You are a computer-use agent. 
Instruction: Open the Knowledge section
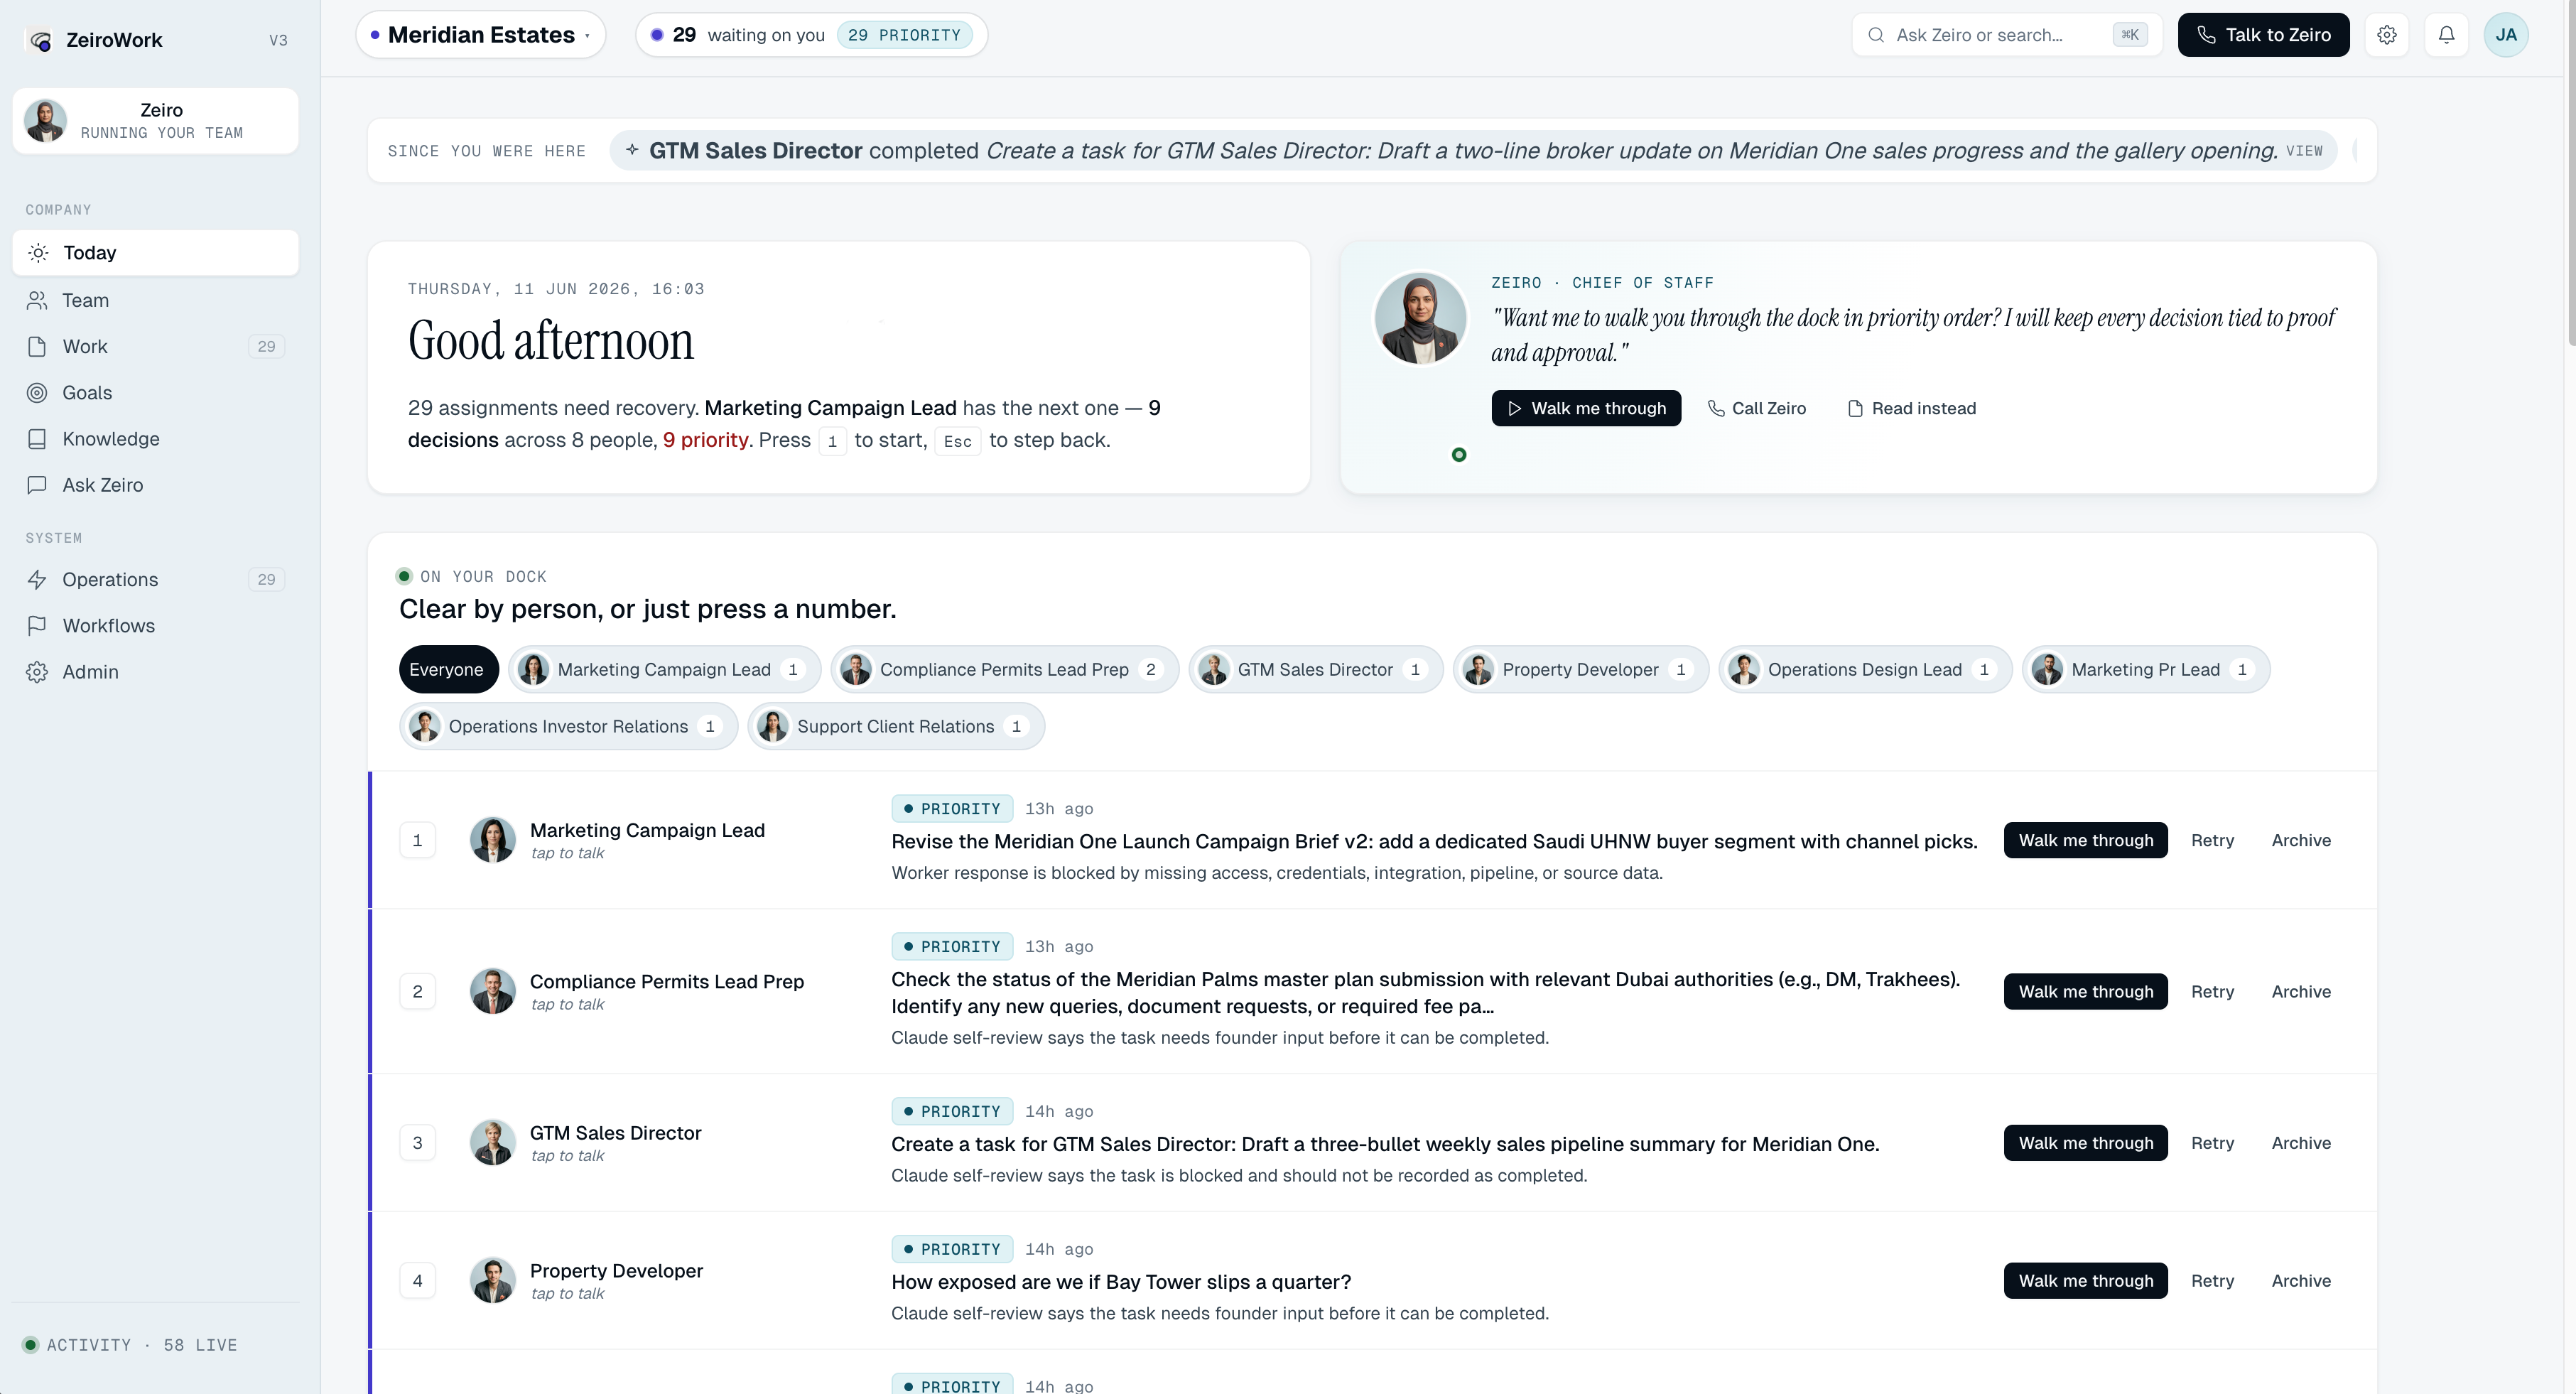155,439
